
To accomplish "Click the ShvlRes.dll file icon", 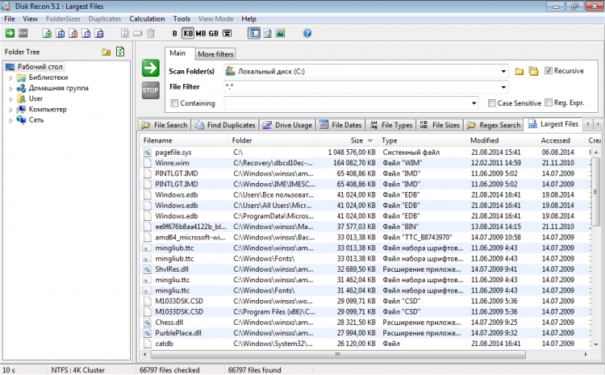I will click(148, 269).
